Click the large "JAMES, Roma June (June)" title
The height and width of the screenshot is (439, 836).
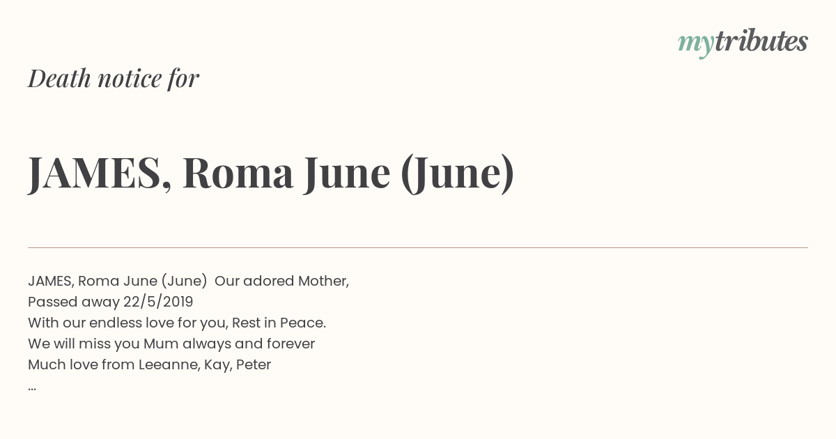click(271, 172)
